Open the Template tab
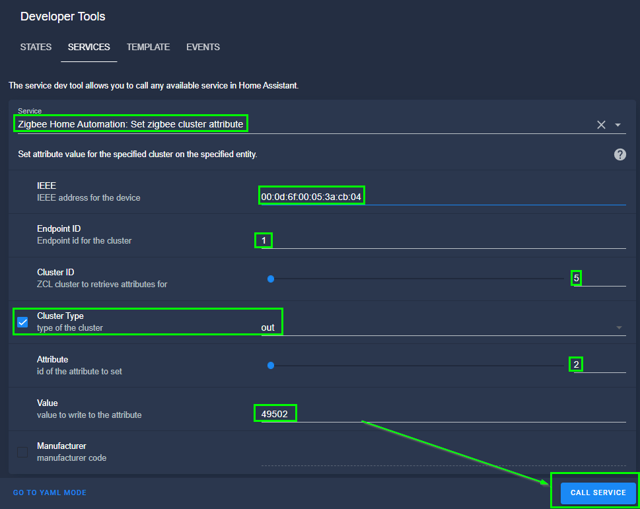The width and height of the screenshot is (640, 509). (x=148, y=48)
